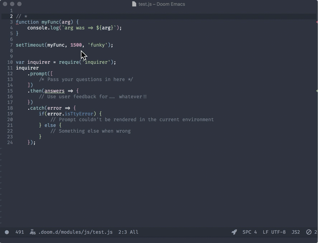Image resolution: width=318 pixels, height=243 pixels.
Task: Click the 'funky' string on line 7
Action: tap(97, 45)
